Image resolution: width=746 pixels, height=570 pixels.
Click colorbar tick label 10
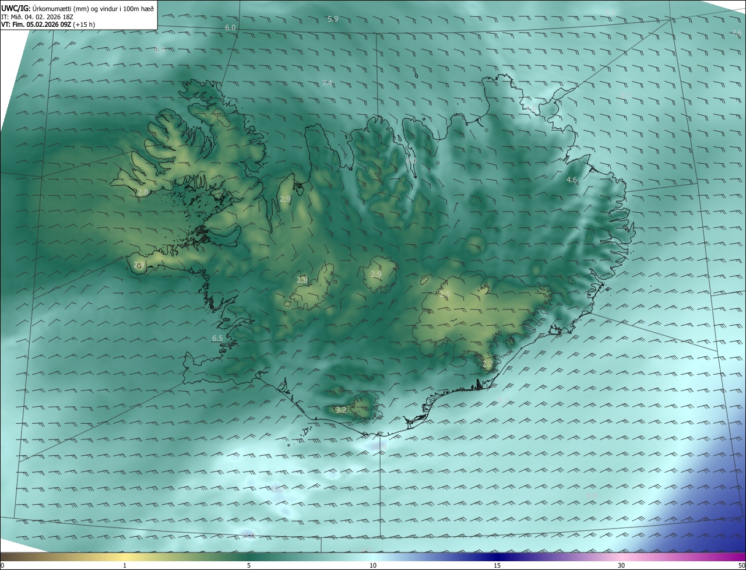(x=373, y=565)
